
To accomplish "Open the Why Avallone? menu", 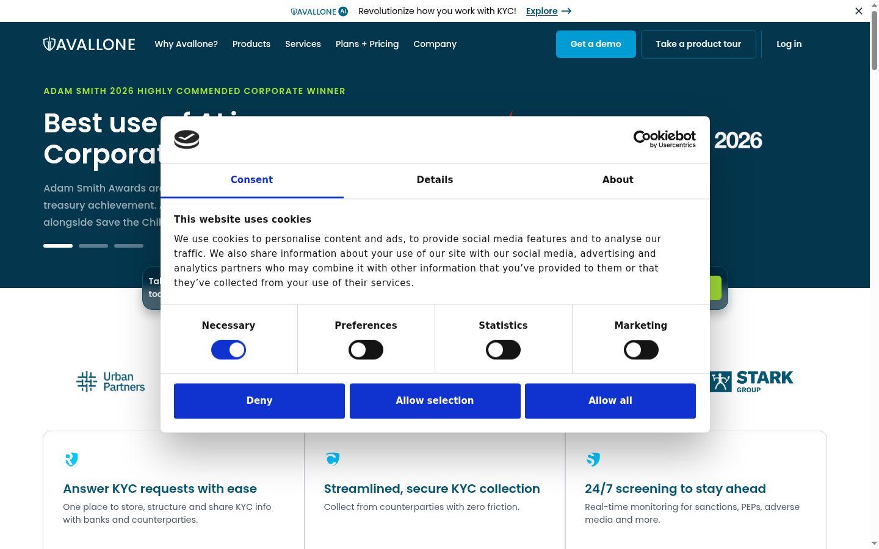I will tap(186, 44).
